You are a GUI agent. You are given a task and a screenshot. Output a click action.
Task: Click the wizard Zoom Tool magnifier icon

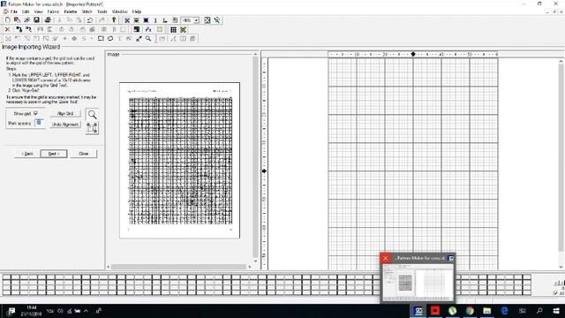(x=92, y=115)
